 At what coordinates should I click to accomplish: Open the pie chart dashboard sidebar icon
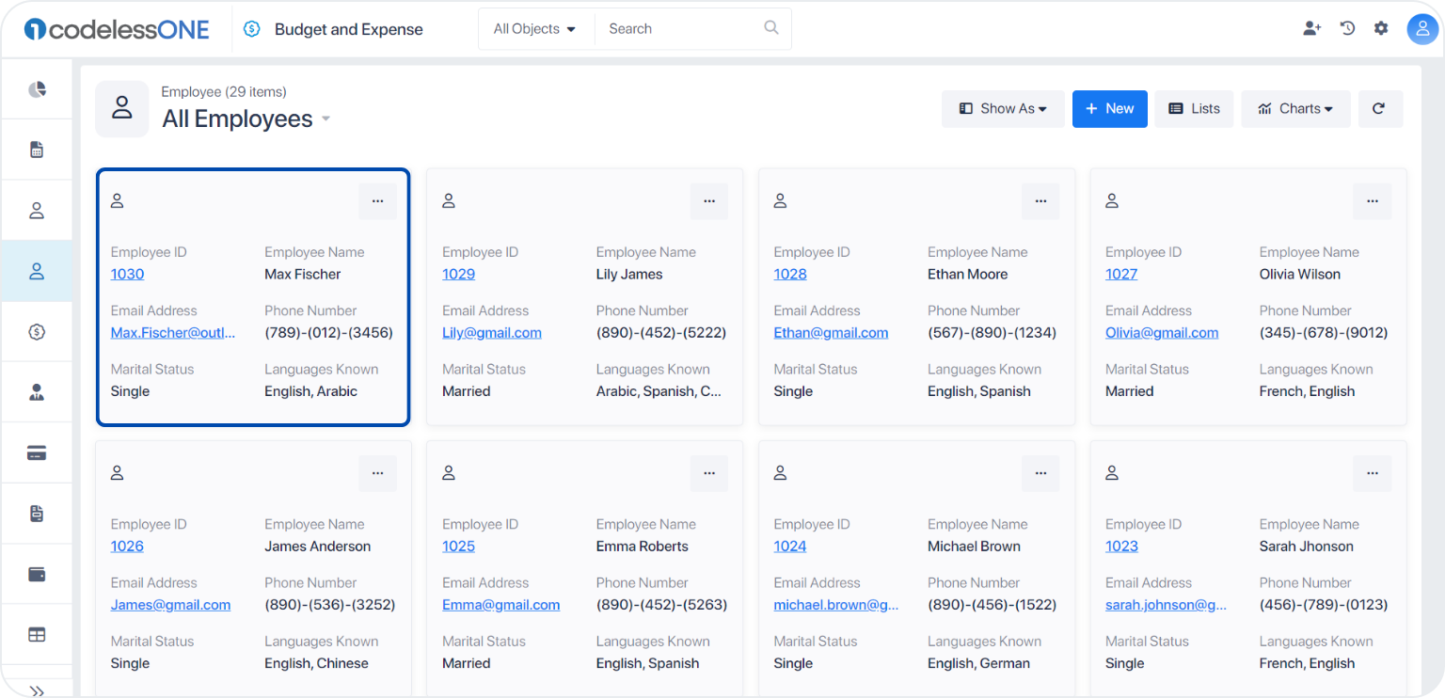37,89
